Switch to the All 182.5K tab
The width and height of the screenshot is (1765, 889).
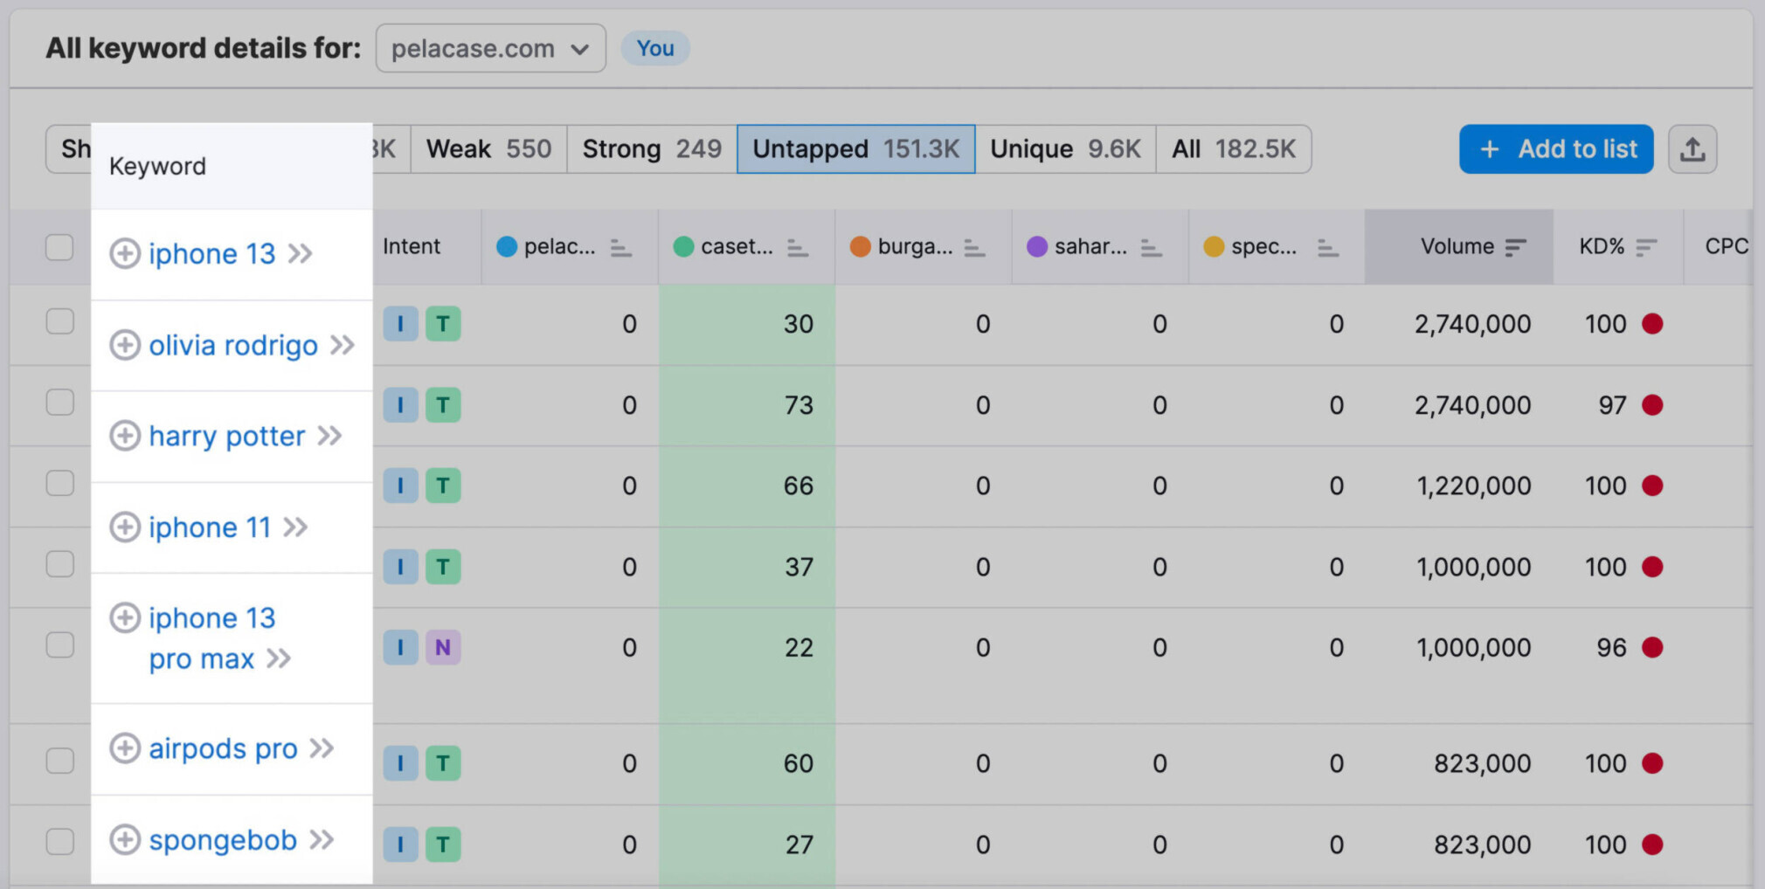pyautogui.click(x=1233, y=149)
